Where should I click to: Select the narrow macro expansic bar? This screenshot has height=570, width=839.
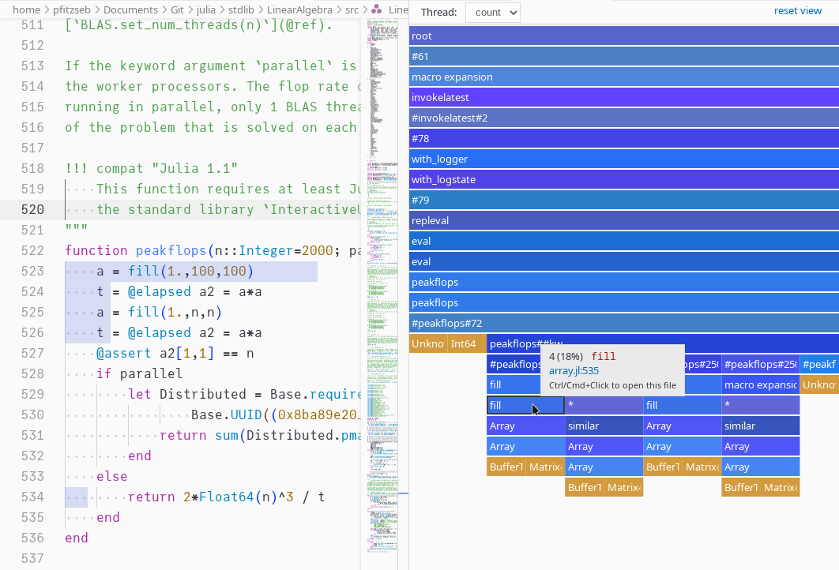click(x=760, y=385)
